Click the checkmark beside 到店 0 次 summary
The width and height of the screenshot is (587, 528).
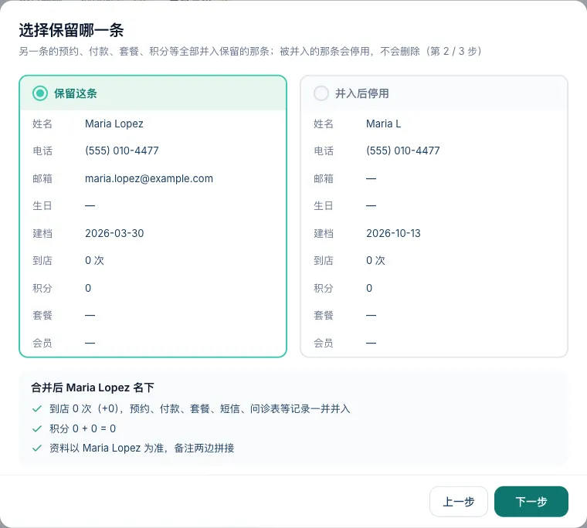[x=37, y=408]
